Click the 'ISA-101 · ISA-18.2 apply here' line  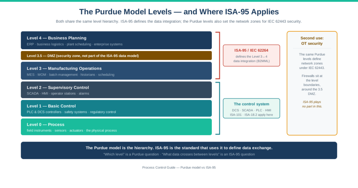click(x=251, y=115)
